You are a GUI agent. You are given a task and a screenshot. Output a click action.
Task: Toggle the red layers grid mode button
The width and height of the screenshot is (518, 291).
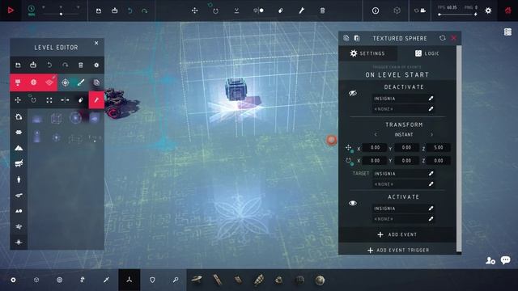(49, 82)
